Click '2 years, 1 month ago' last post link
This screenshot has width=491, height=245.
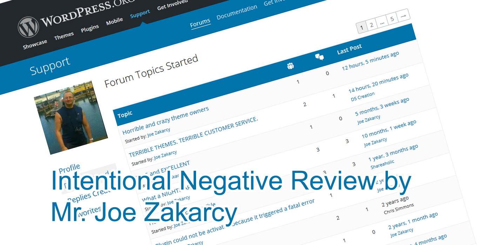pos(413,220)
